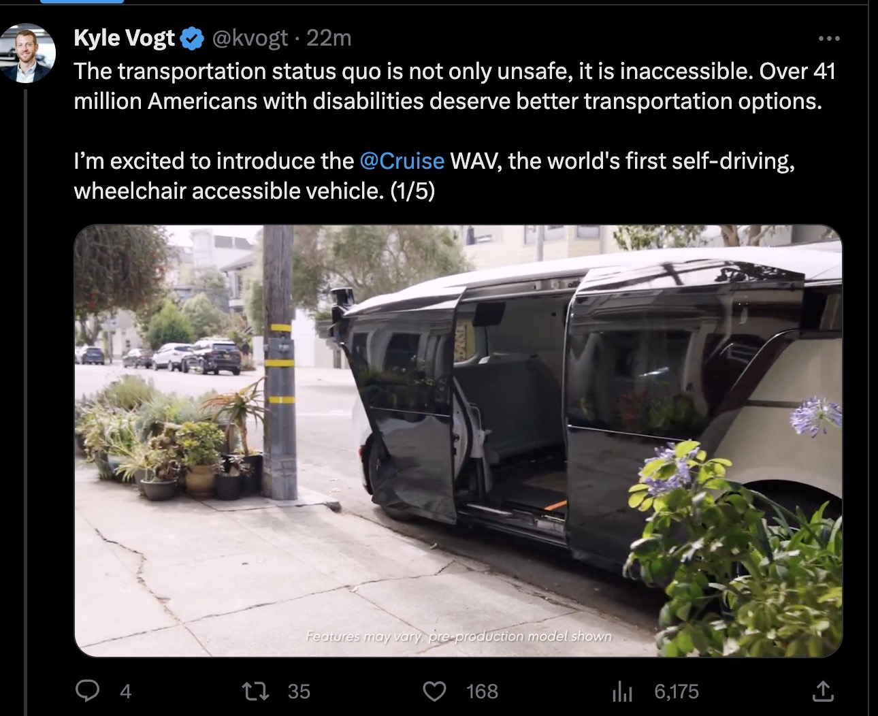Open view analytics bar-chart icon
878x716 pixels.
point(622,691)
